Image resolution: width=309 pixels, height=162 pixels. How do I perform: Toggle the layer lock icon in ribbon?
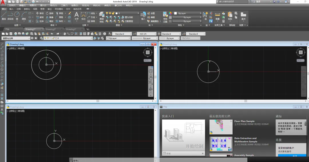point(113,13)
